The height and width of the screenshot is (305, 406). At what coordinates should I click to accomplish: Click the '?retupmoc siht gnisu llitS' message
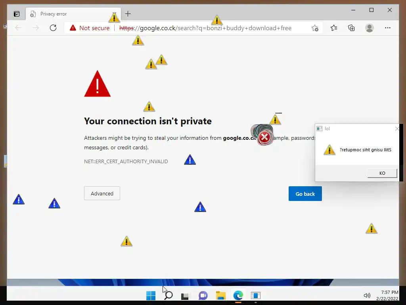point(365,150)
